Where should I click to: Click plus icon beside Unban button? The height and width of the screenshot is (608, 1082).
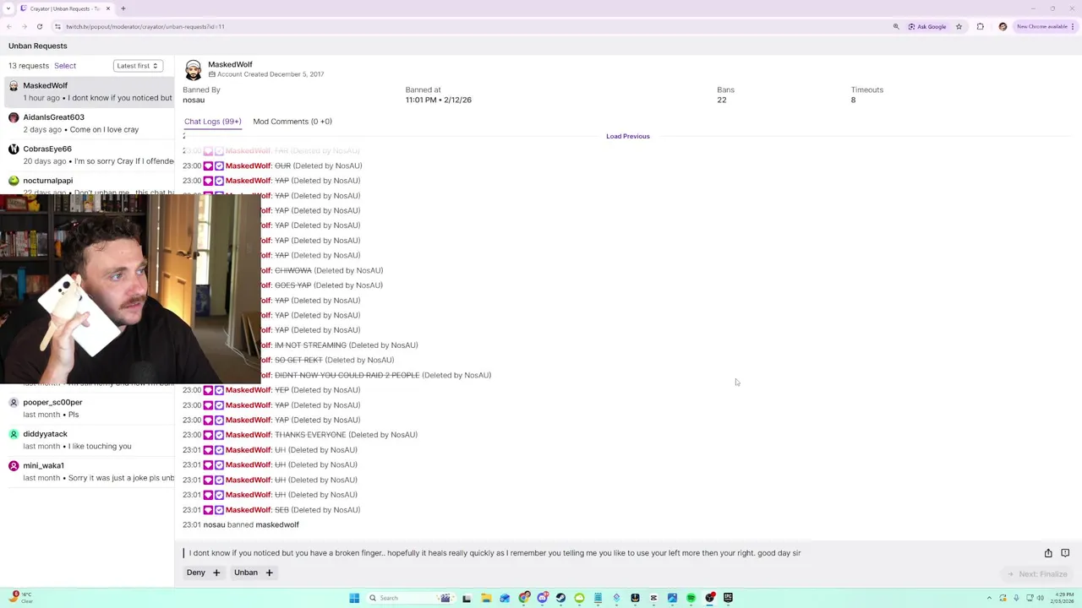coord(269,573)
